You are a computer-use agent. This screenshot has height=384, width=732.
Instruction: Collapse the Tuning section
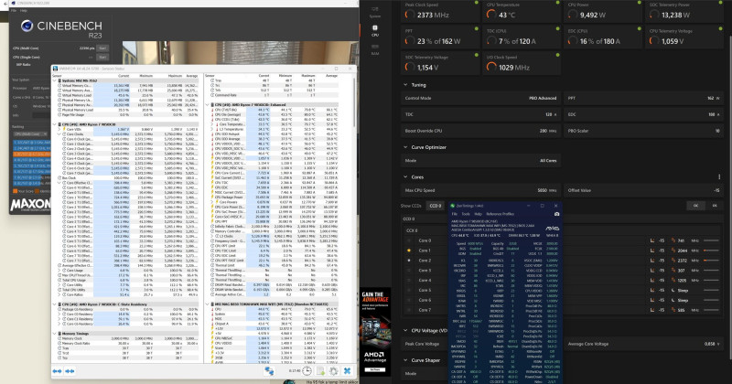coord(405,85)
